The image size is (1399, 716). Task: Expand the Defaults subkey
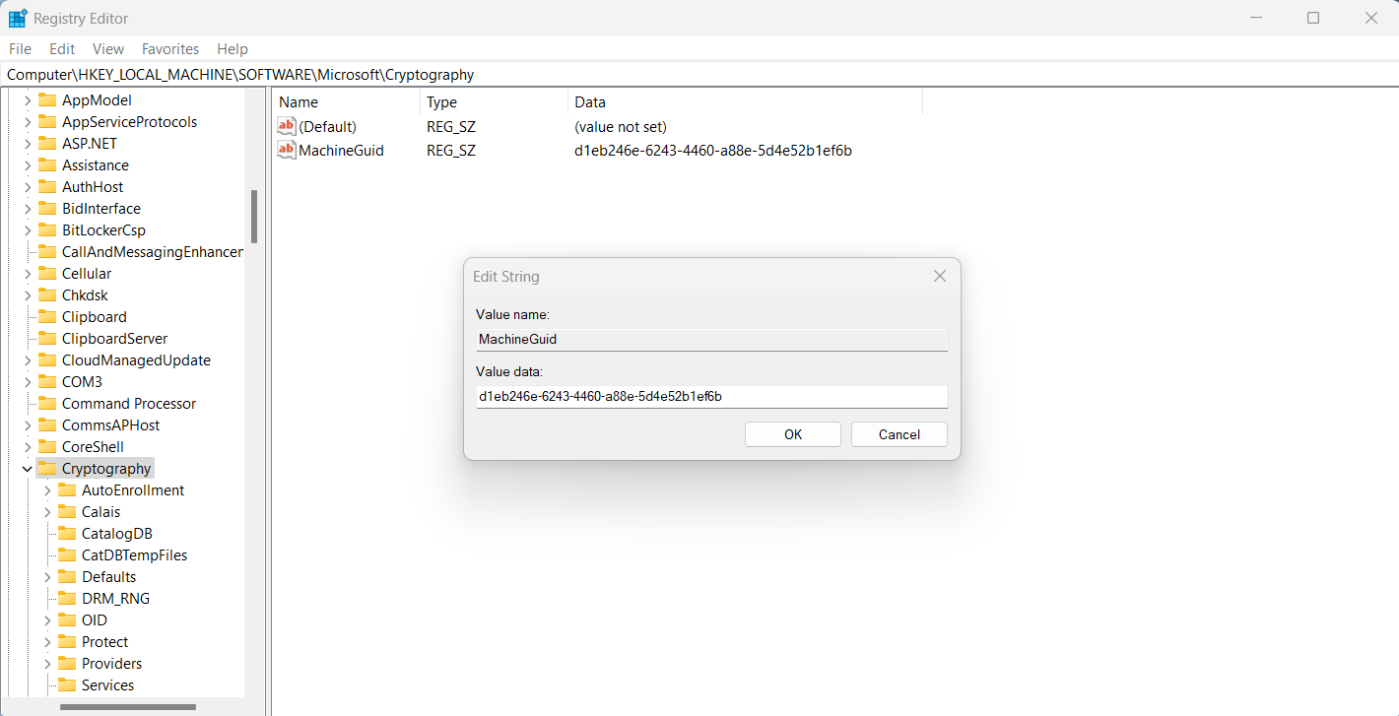pyautogui.click(x=47, y=577)
